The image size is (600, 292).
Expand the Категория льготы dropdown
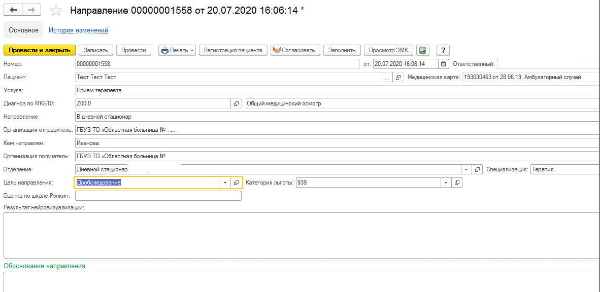point(446,182)
